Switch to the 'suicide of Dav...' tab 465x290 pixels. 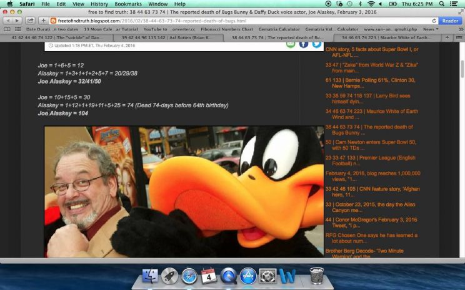[x=57, y=37]
